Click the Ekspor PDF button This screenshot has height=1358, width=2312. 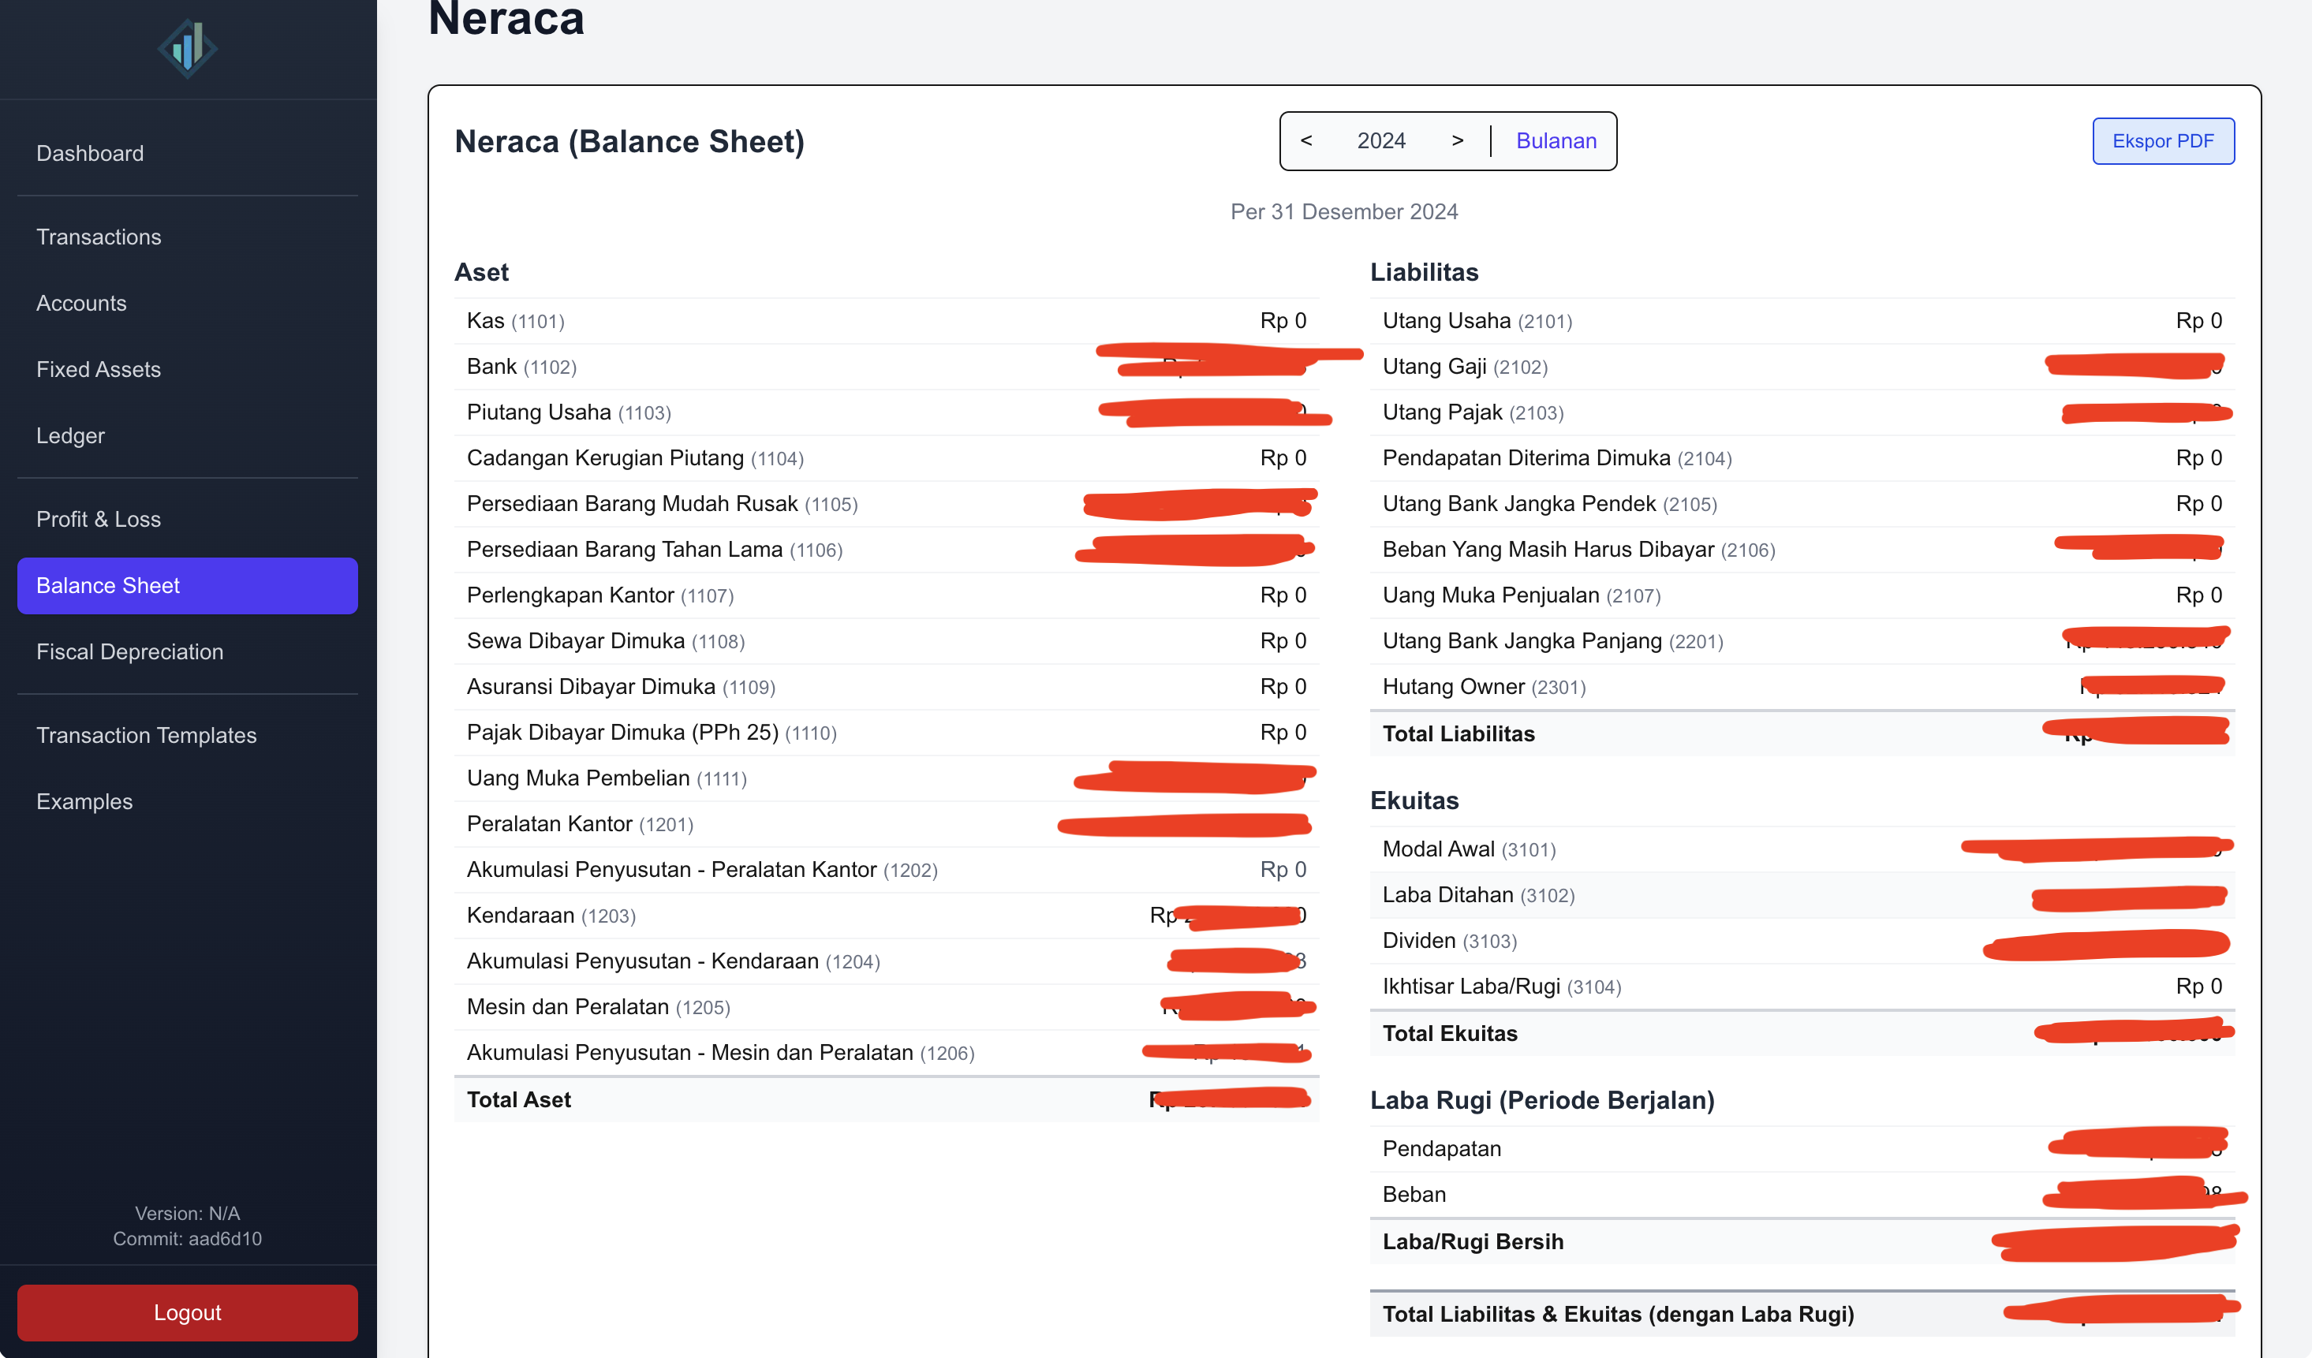pyautogui.click(x=2164, y=140)
